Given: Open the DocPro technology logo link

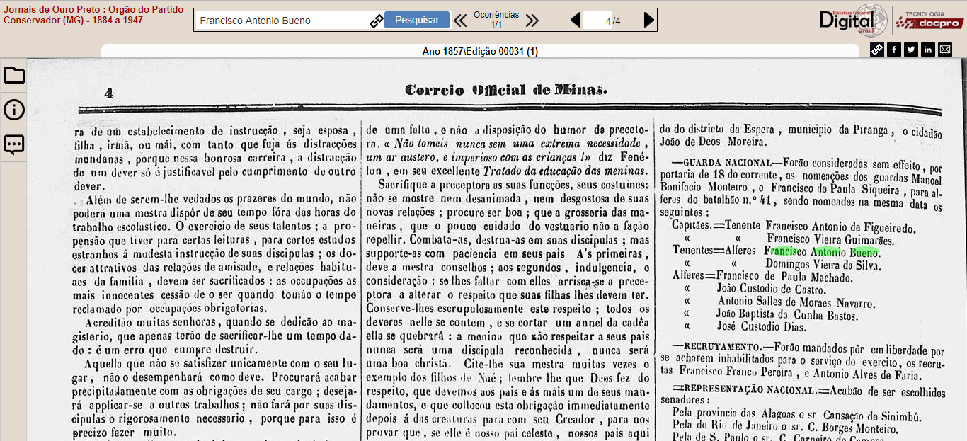Looking at the screenshot, I should pyautogui.click(x=929, y=21).
